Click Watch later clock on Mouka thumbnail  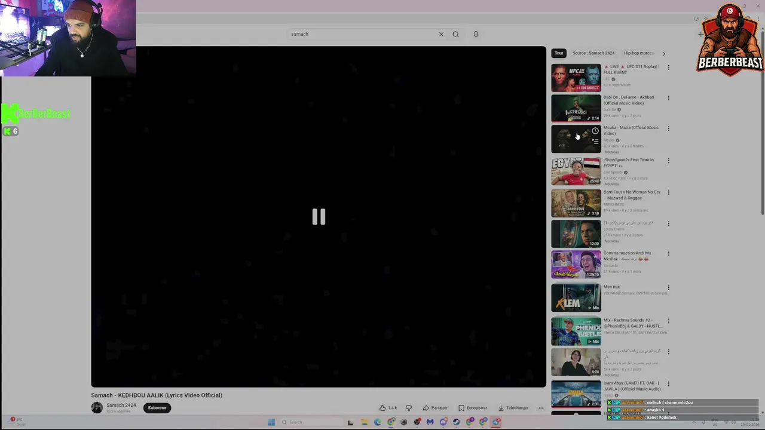click(x=595, y=131)
